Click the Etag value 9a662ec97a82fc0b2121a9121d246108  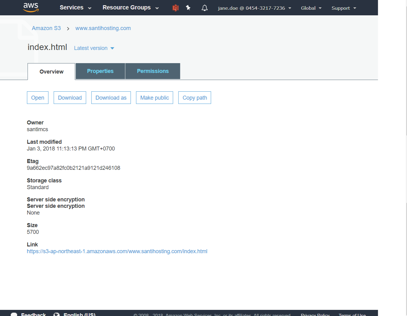(x=73, y=168)
